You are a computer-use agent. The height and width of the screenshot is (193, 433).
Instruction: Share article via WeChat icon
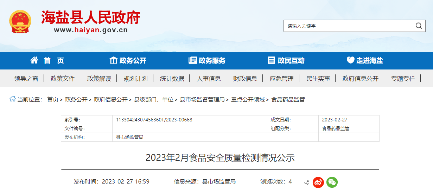click(x=332, y=182)
